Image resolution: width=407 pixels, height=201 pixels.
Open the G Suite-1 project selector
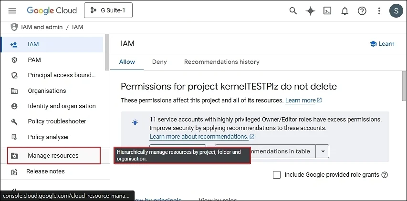pos(108,10)
